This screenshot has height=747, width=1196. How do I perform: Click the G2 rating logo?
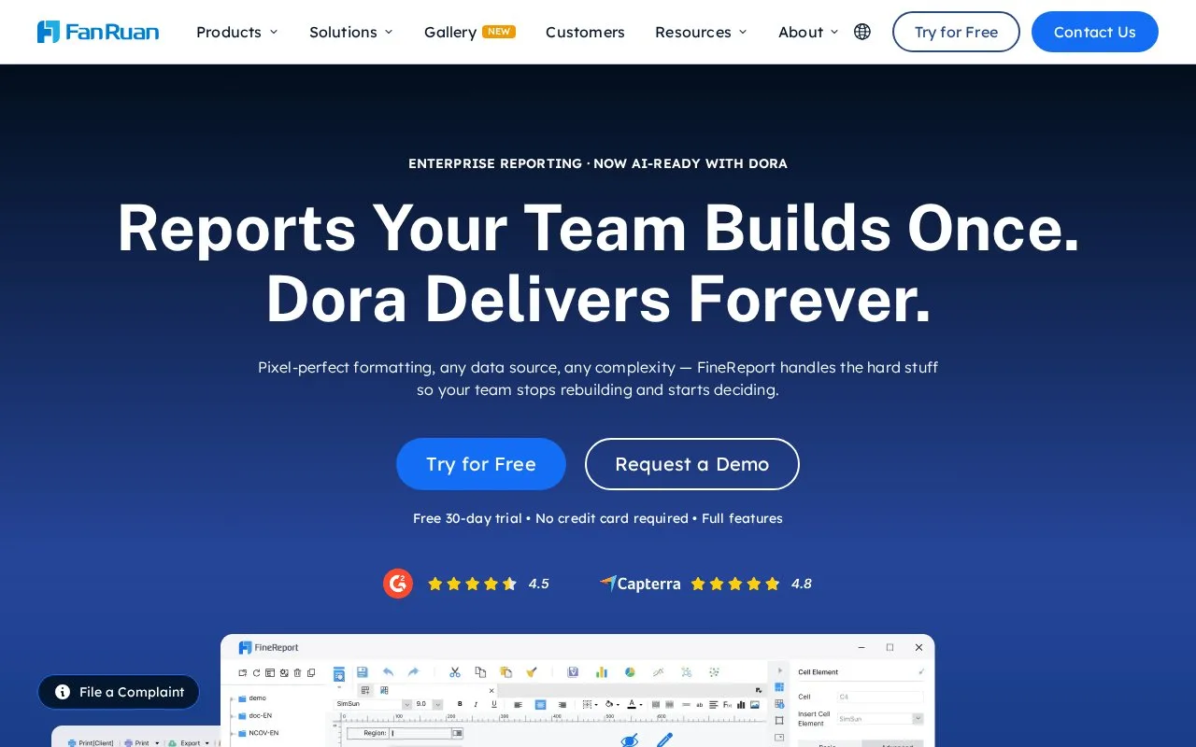(x=398, y=584)
